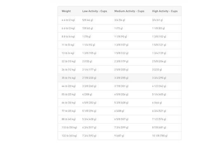The height and width of the screenshot is (149, 220).
Task: Select the 22 lb (10 kg) weight cell
Action: coord(69,61)
